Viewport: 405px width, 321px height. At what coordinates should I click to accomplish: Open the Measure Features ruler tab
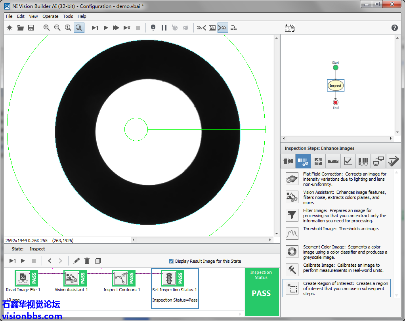333,161
